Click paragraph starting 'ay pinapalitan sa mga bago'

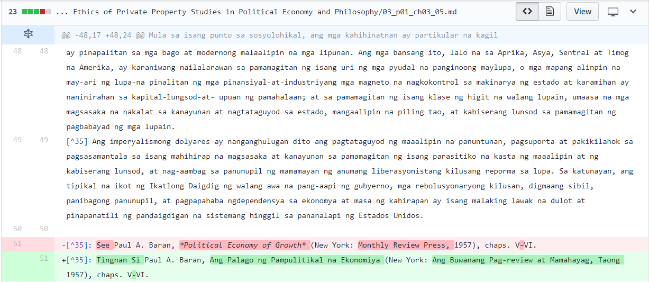[x=348, y=89]
